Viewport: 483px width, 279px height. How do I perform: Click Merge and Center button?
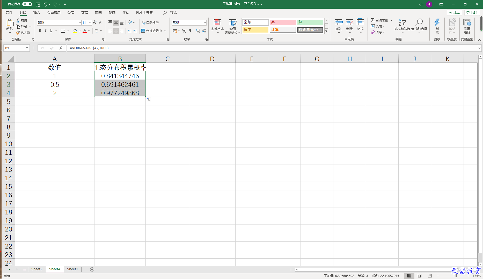tap(152, 31)
